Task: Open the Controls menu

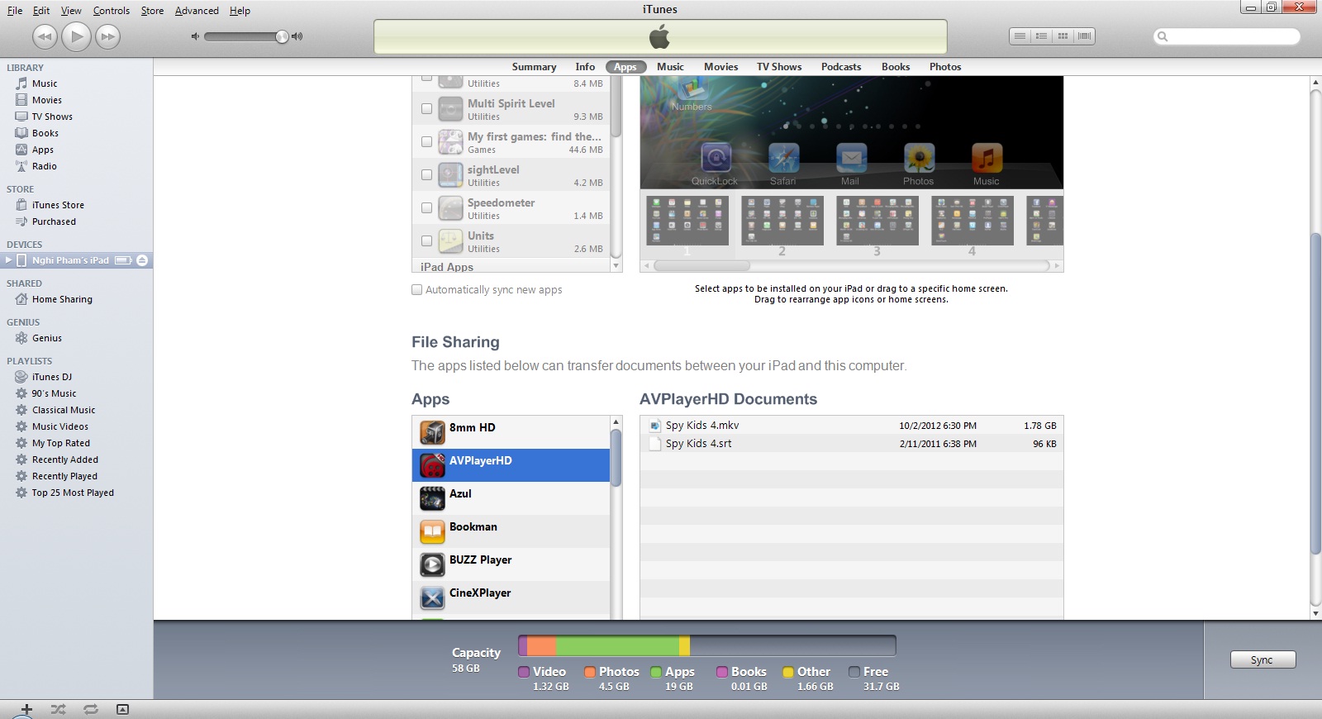Action: tap(112, 11)
